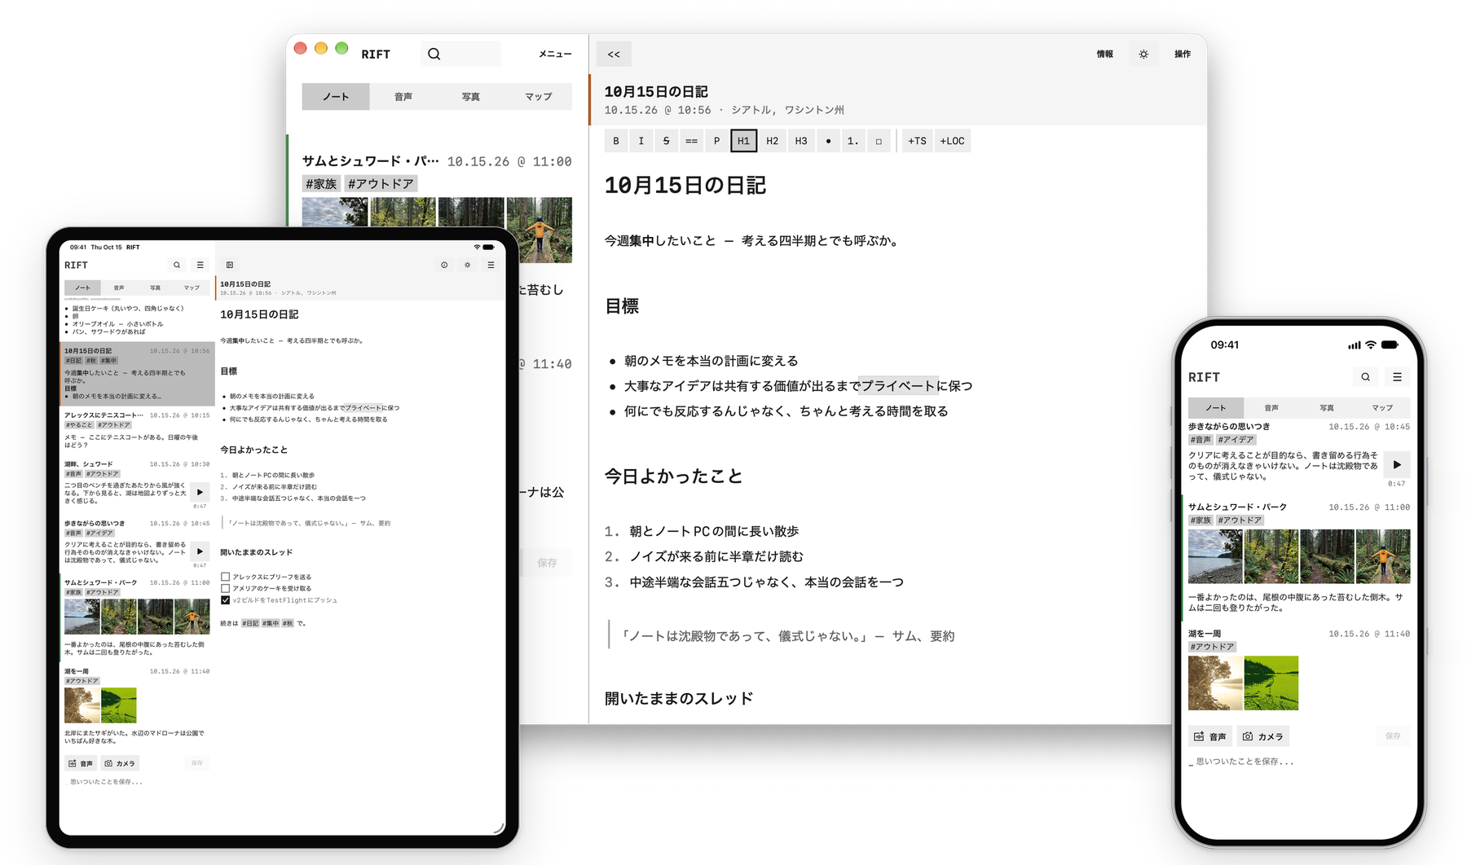Image resolution: width=1467 pixels, height=865 pixels.
Task: Tap the info circle icon on the iPad
Action: [x=444, y=265]
